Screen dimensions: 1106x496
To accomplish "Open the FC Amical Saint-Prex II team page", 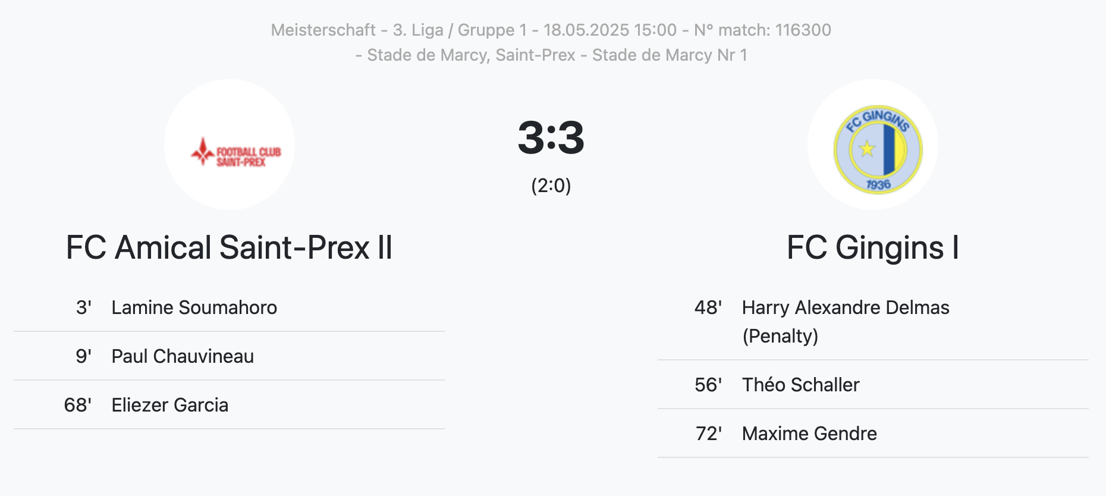I will click(x=230, y=247).
